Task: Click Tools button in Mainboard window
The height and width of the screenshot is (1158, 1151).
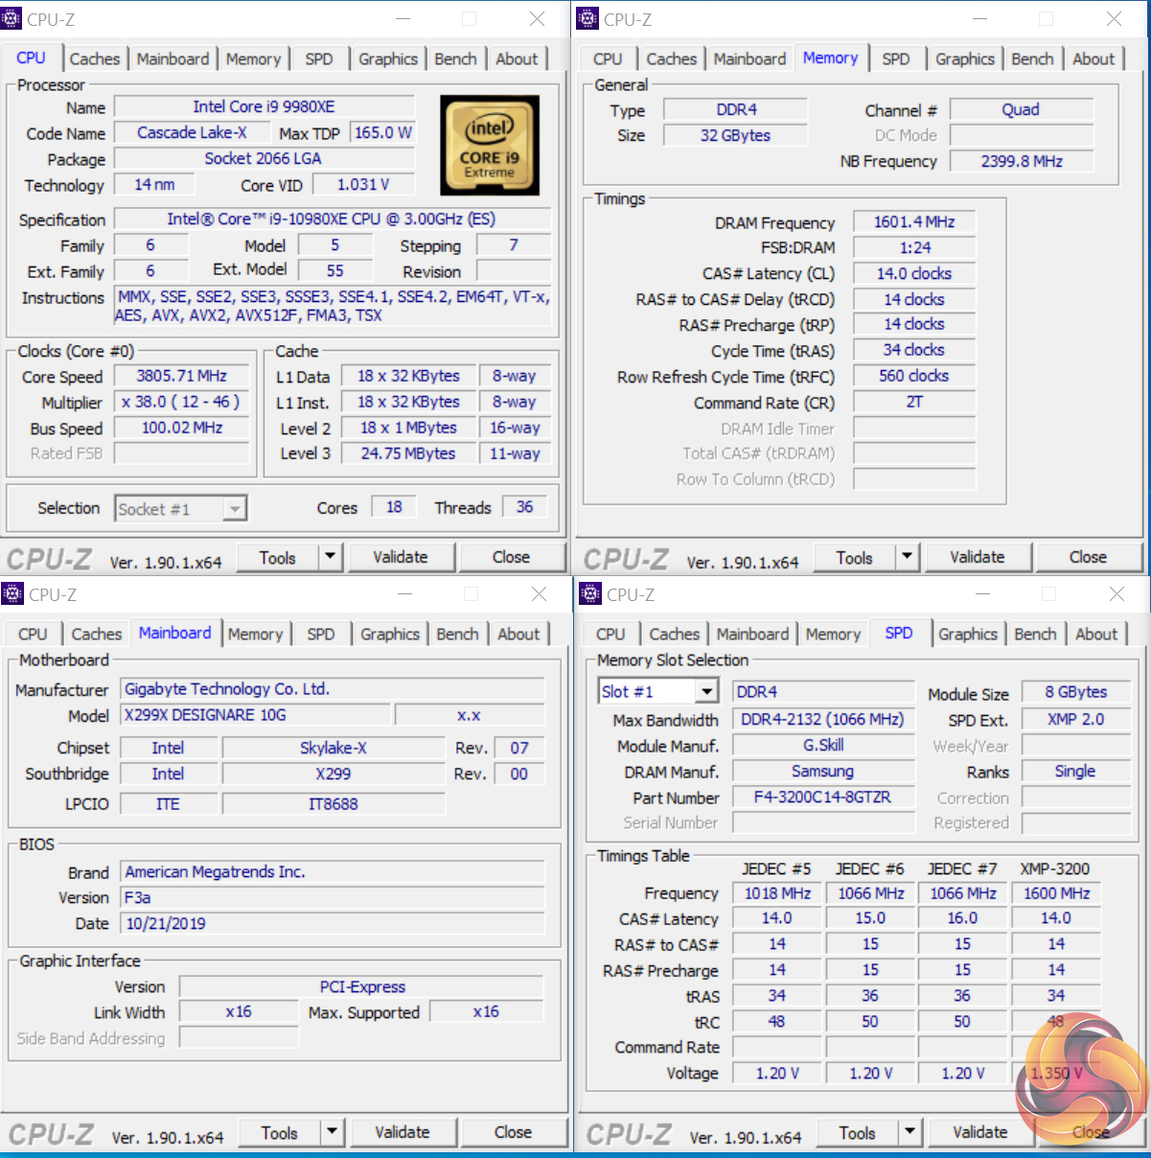Action: tap(279, 1132)
